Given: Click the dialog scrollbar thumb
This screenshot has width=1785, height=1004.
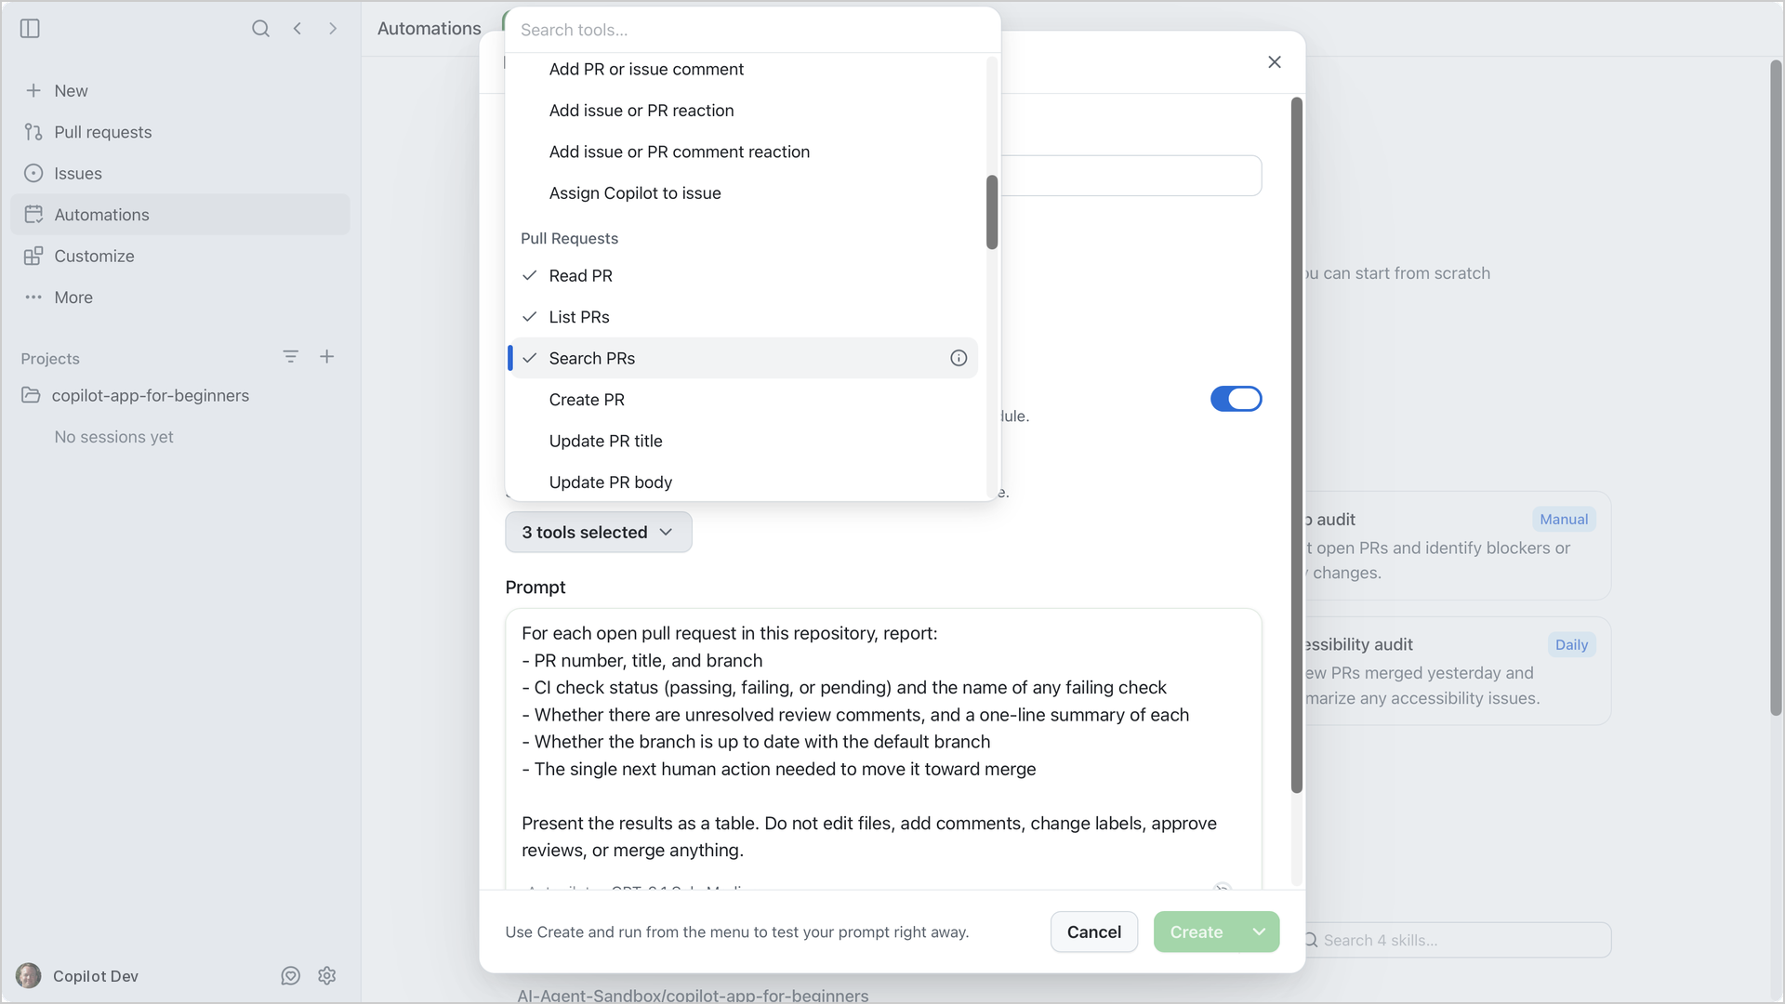Looking at the screenshot, I should pyautogui.click(x=1297, y=445).
